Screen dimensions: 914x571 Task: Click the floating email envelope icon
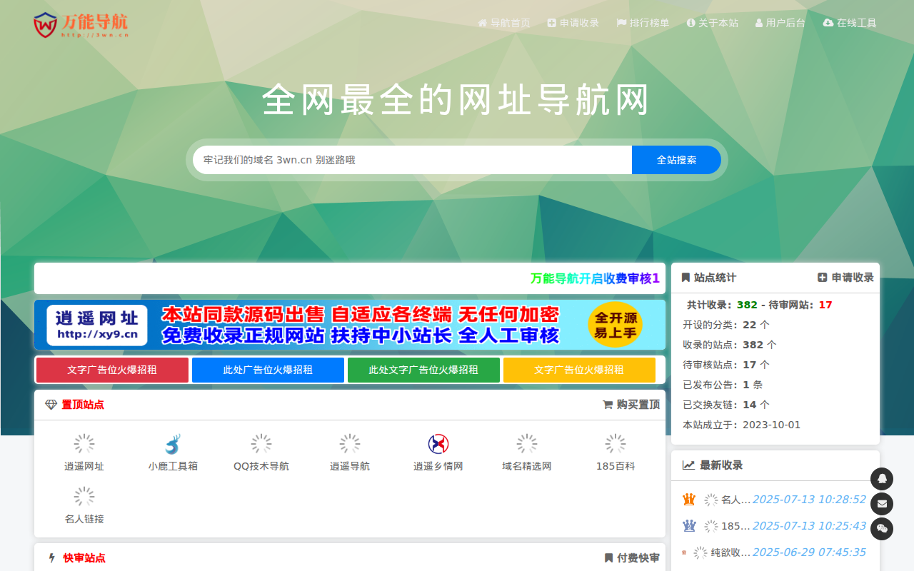tap(882, 504)
